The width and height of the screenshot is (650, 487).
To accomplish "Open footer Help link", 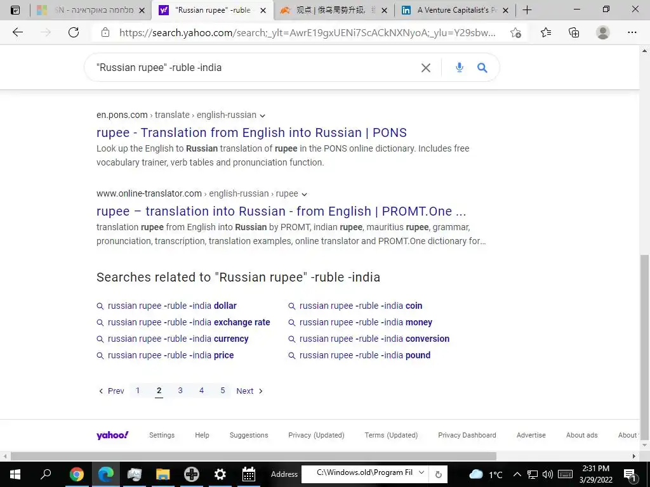I will (202, 435).
